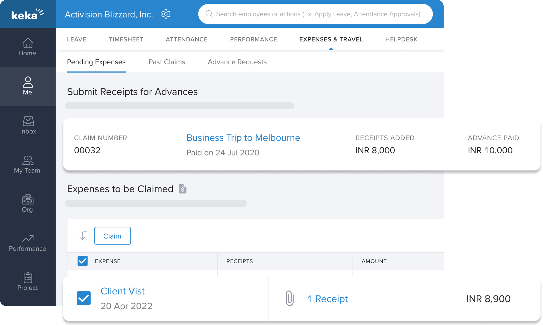Open the My Team section
The height and width of the screenshot is (326, 543).
click(27, 165)
